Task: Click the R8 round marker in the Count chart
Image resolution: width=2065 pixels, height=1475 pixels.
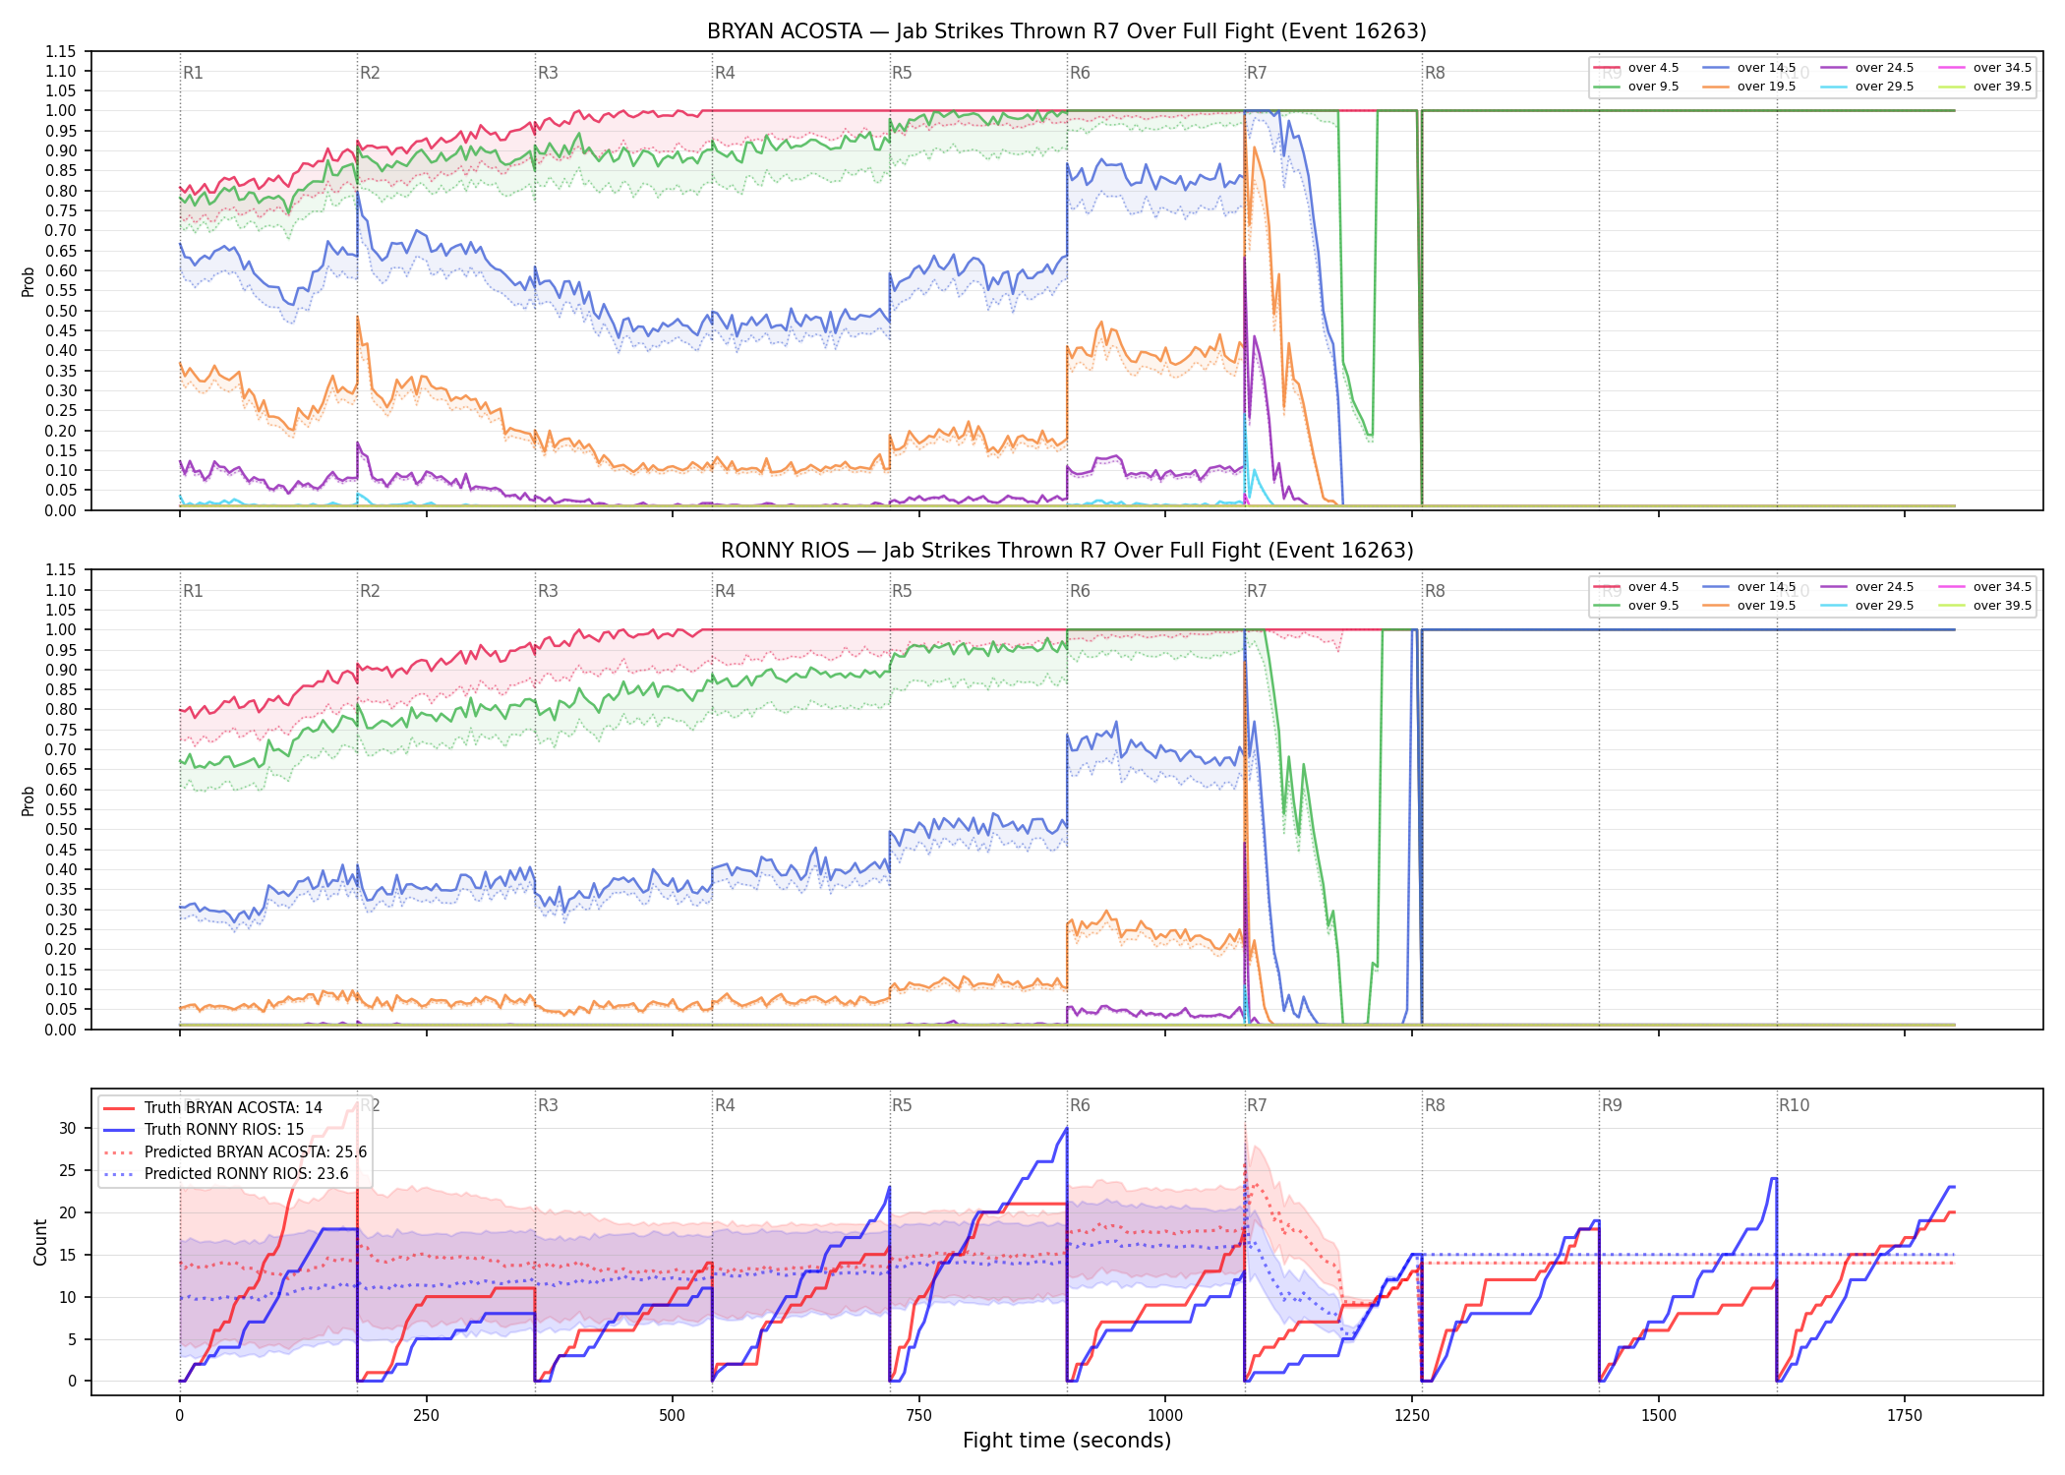Action: (1435, 1105)
